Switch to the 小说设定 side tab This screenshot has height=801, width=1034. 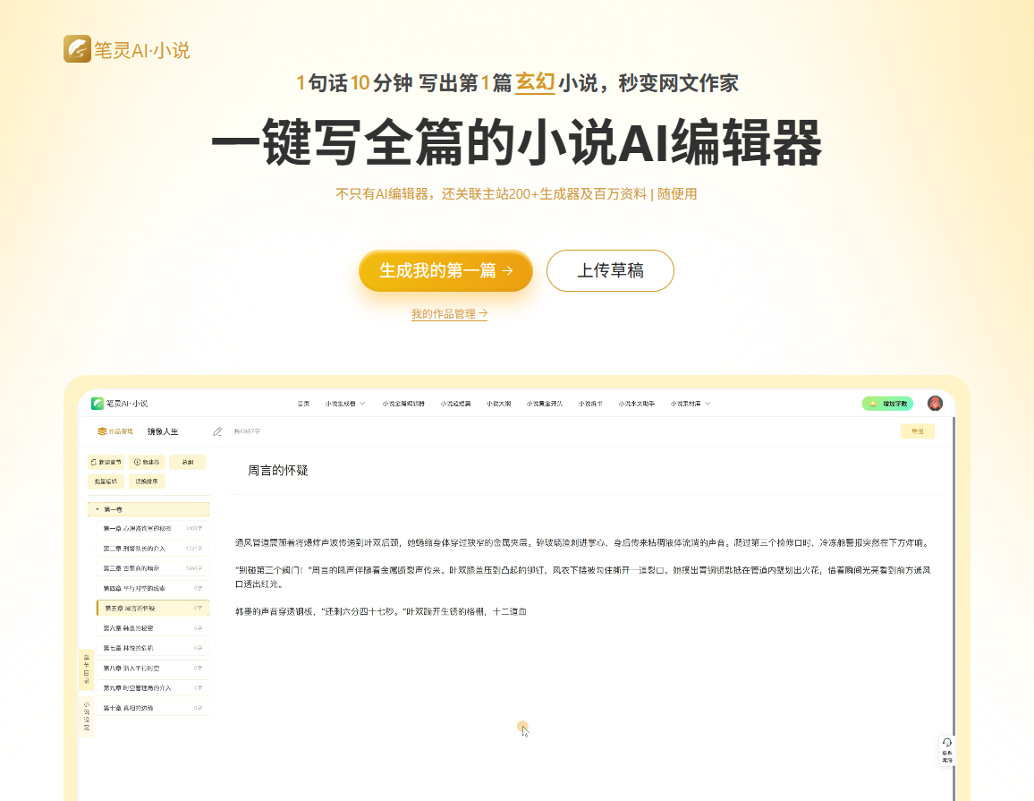tap(87, 716)
